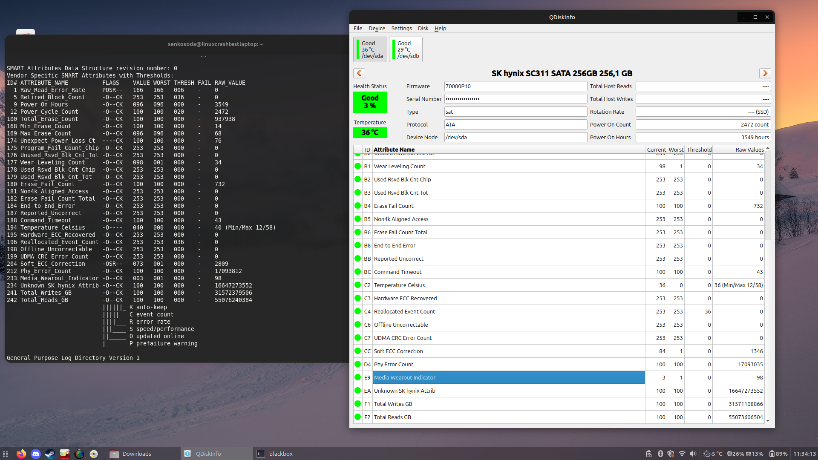
Task: Click the Firmware input field
Action: click(x=515, y=86)
